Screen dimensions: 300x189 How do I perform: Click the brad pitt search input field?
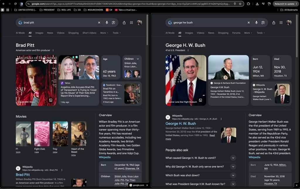point(60,22)
